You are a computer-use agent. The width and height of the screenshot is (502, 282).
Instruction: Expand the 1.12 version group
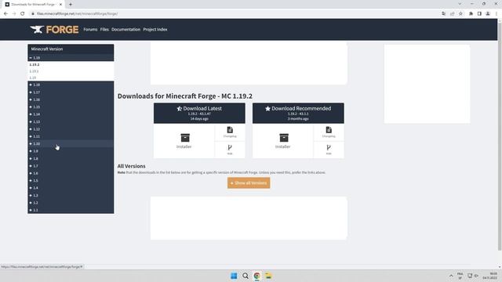[x=71, y=129]
